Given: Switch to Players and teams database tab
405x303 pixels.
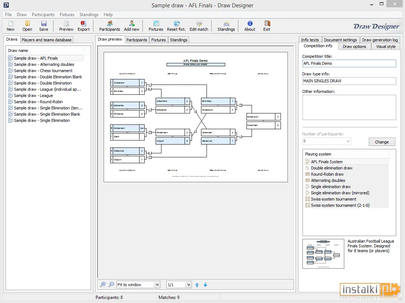Looking at the screenshot, I should pyautogui.click(x=47, y=40).
